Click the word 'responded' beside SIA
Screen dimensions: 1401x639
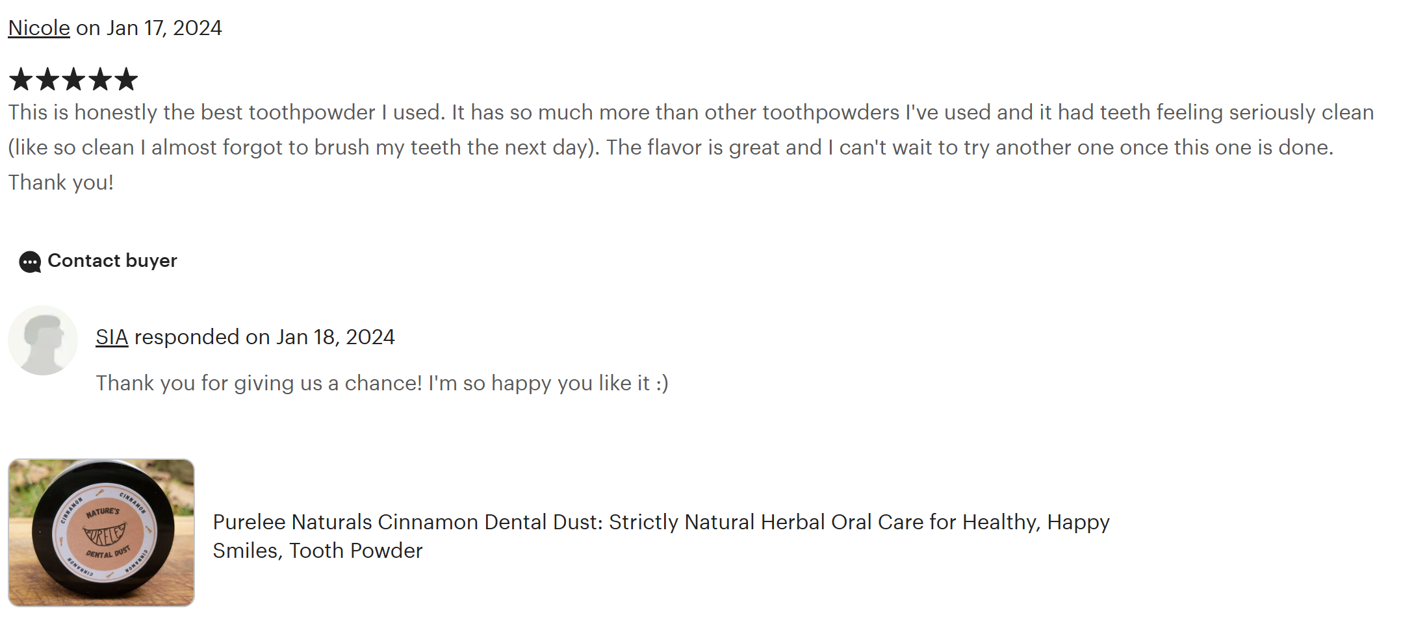(186, 337)
